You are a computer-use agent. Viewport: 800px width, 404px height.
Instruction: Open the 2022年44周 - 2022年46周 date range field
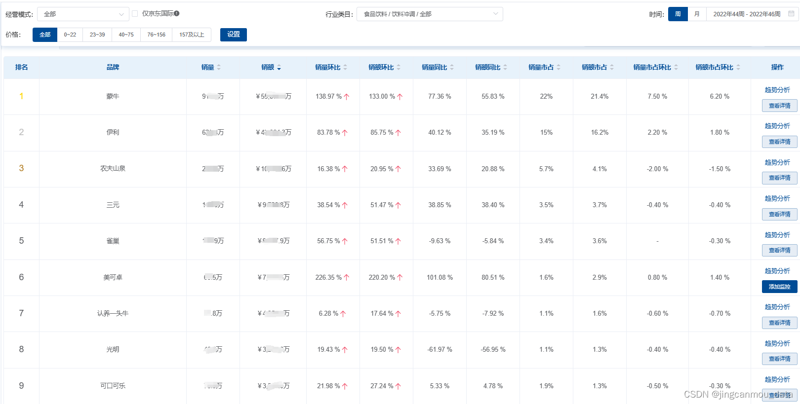point(752,14)
